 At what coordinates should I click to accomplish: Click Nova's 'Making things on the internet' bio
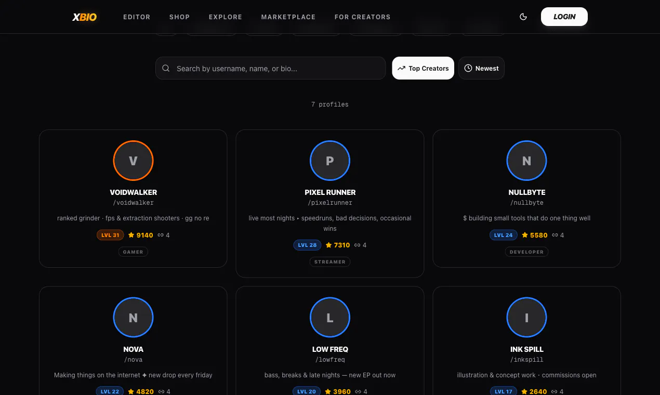[x=133, y=375]
